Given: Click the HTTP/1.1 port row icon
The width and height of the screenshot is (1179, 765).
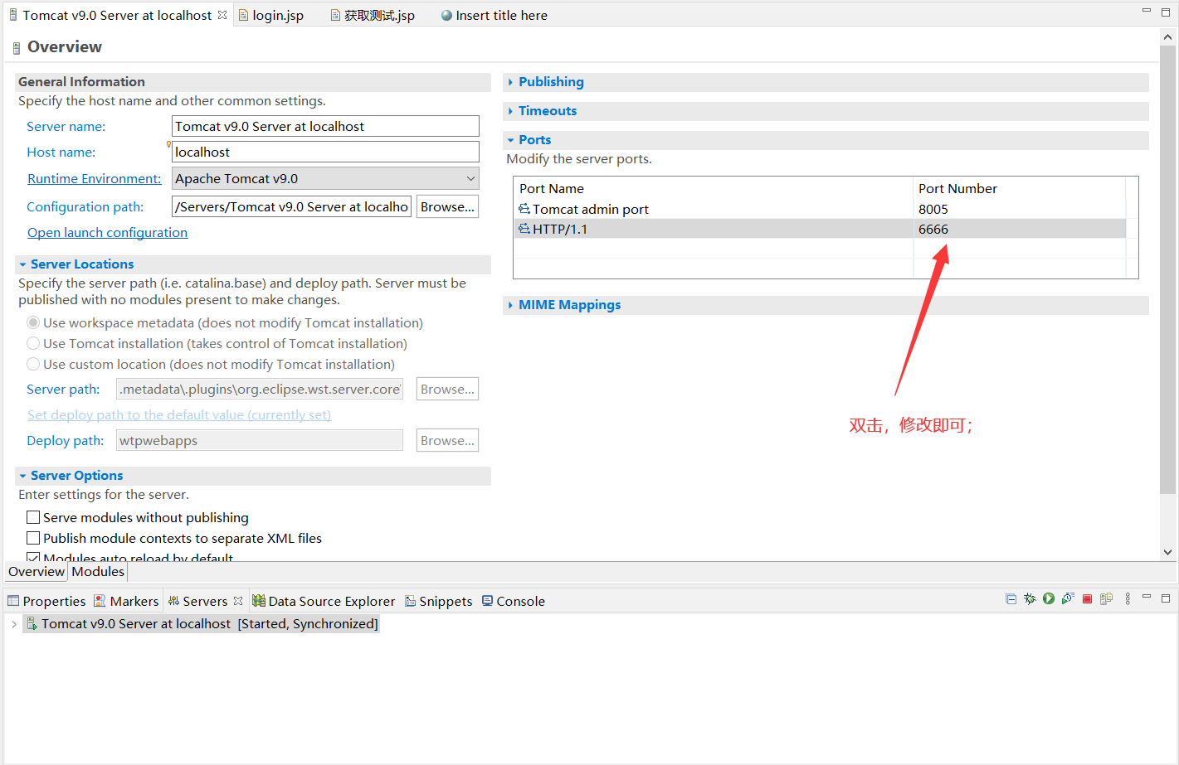Looking at the screenshot, I should click(x=524, y=229).
